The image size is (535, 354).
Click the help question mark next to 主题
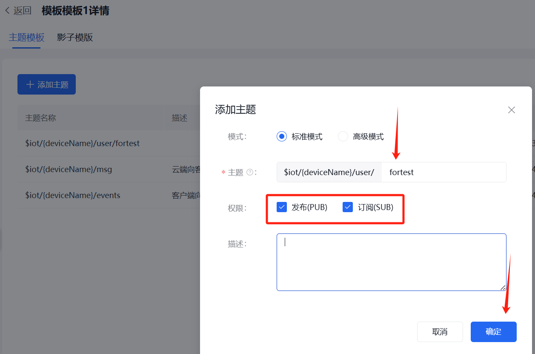250,172
